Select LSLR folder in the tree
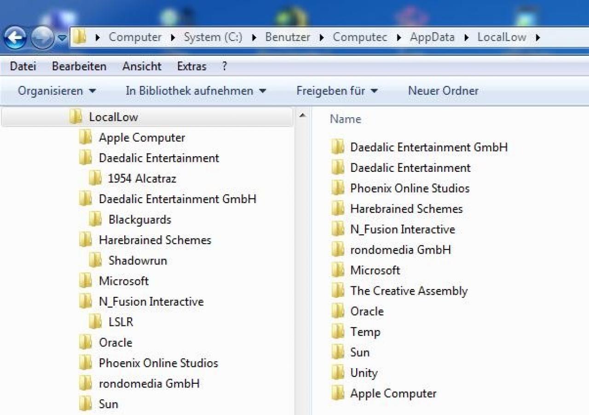 [121, 322]
